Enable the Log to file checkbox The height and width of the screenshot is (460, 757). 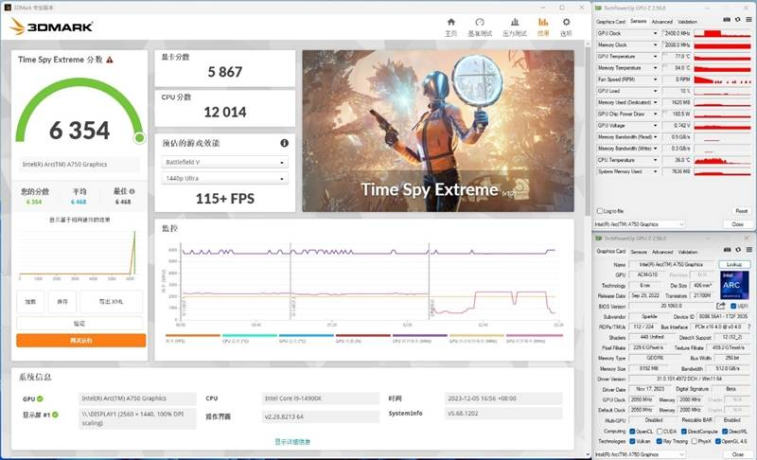599,211
